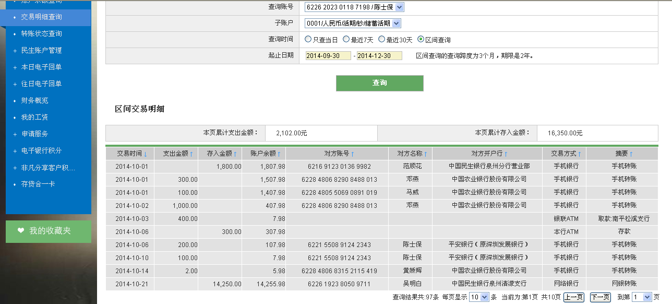Image resolution: width=672 pixels, height=304 pixels.
Task: Expand 民生账户管理 in the sidebar
Action: (41, 50)
